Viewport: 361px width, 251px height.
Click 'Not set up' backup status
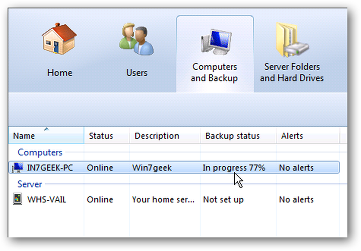pyautogui.click(x=223, y=199)
